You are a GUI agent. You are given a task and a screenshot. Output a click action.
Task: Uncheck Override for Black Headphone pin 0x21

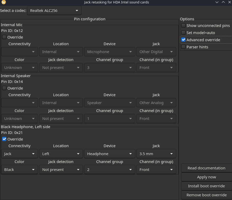click(4, 139)
